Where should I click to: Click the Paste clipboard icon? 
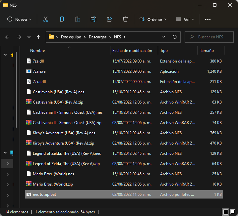click(x=78, y=20)
